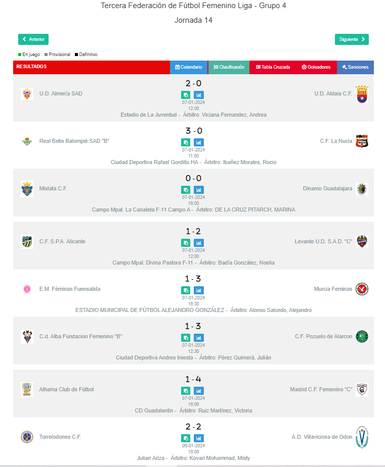Go to previous matchday with Anterior
This screenshot has width=385, height=467.
(33, 39)
